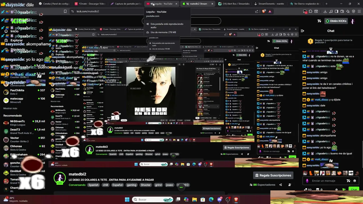
Task: Open the weather widget showing 20°C
Action: click(x=16, y=199)
